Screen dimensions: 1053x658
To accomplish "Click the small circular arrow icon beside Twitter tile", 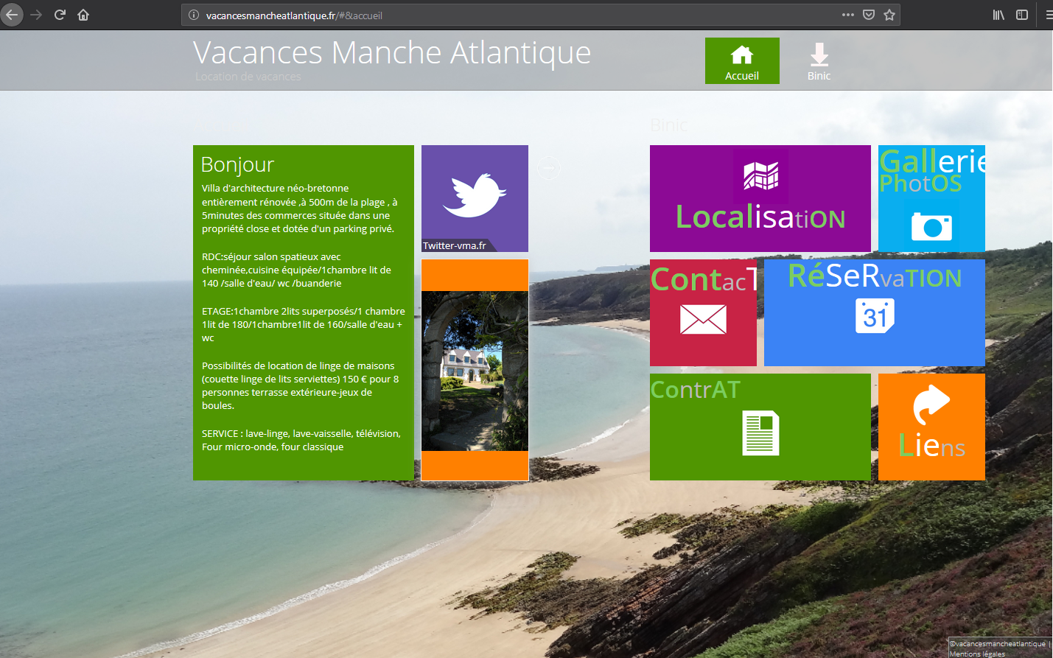I will click(548, 168).
